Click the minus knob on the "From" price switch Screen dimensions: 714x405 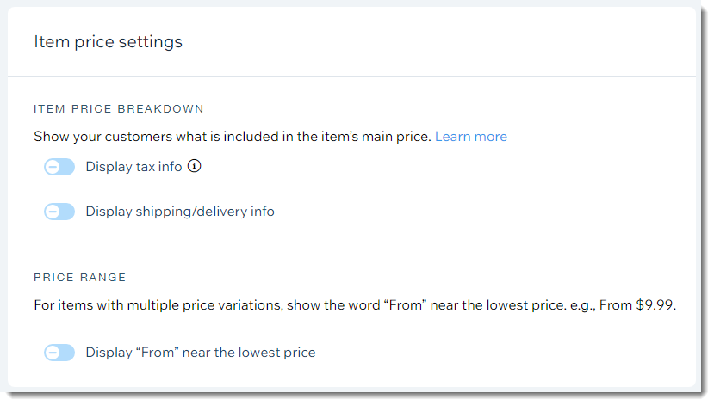click(53, 353)
